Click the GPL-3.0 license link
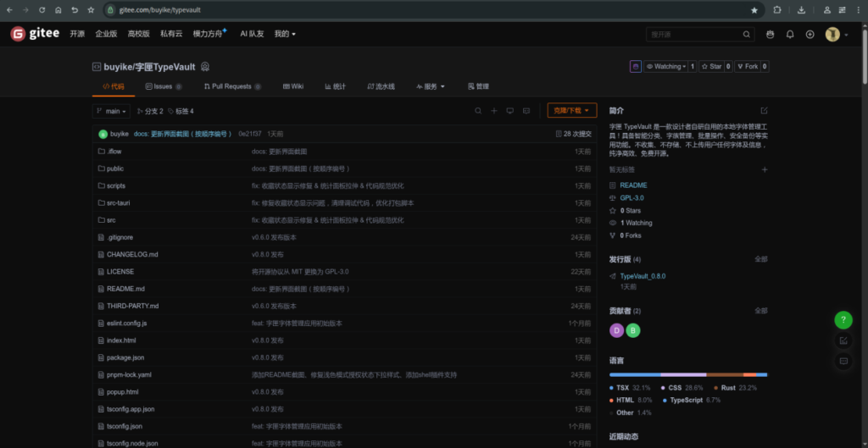 [x=632, y=197]
